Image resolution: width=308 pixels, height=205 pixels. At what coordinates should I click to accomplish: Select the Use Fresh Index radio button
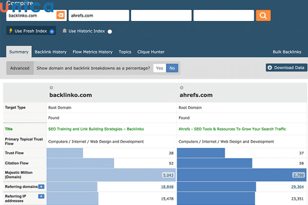(x=52, y=31)
